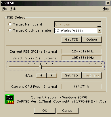Step FSB selection down with left arrow
Viewport: 111px width, 117px height.
coord(41,76)
